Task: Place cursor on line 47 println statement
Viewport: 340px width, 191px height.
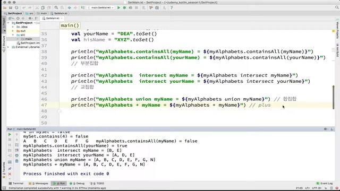Action: pyautogui.click(x=158, y=105)
